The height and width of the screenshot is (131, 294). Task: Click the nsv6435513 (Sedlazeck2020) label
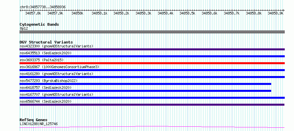[46, 53]
